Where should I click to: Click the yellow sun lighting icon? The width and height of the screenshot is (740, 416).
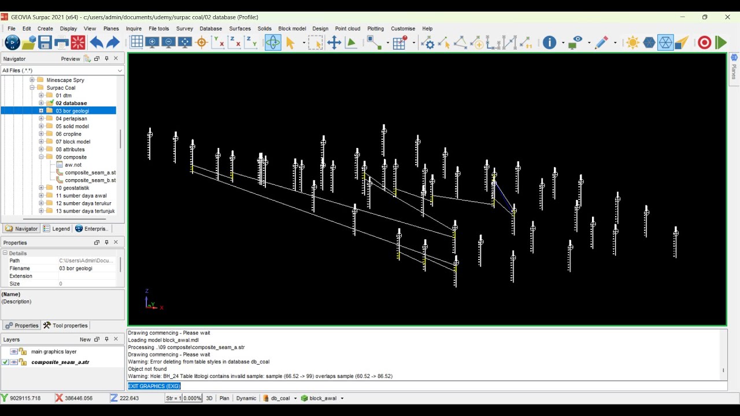point(632,42)
